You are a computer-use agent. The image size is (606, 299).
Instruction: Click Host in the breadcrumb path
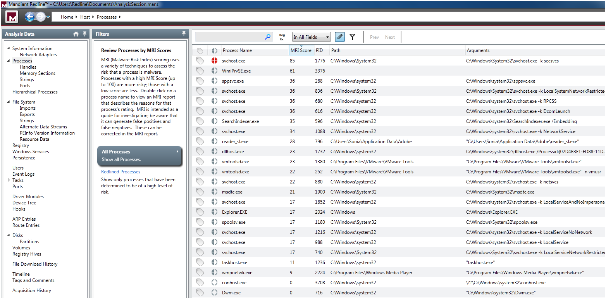point(85,17)
